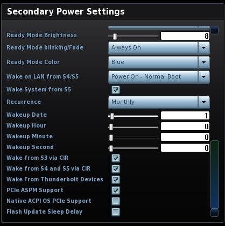Click the Ready Mode Brightness value field
Screen dimensions: 225x226
click(185, 36)
